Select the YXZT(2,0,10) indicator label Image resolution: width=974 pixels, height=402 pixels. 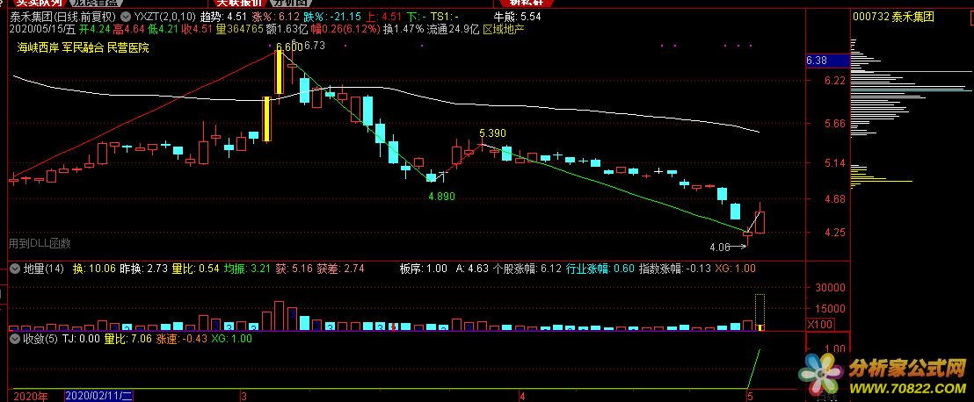click(164, 18)
